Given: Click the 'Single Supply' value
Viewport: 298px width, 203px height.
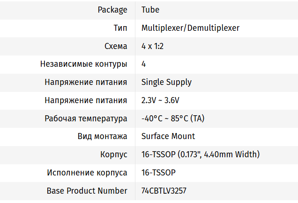Looking at the screenshot, I should pos(166,82).
